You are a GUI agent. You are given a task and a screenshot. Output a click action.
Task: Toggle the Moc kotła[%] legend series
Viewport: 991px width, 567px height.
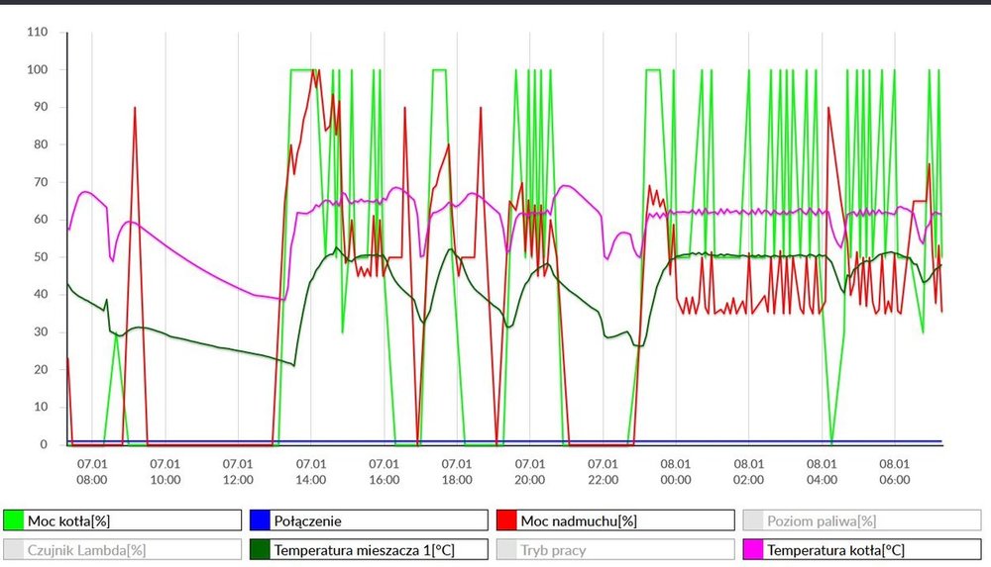click(x=123, y=520)
